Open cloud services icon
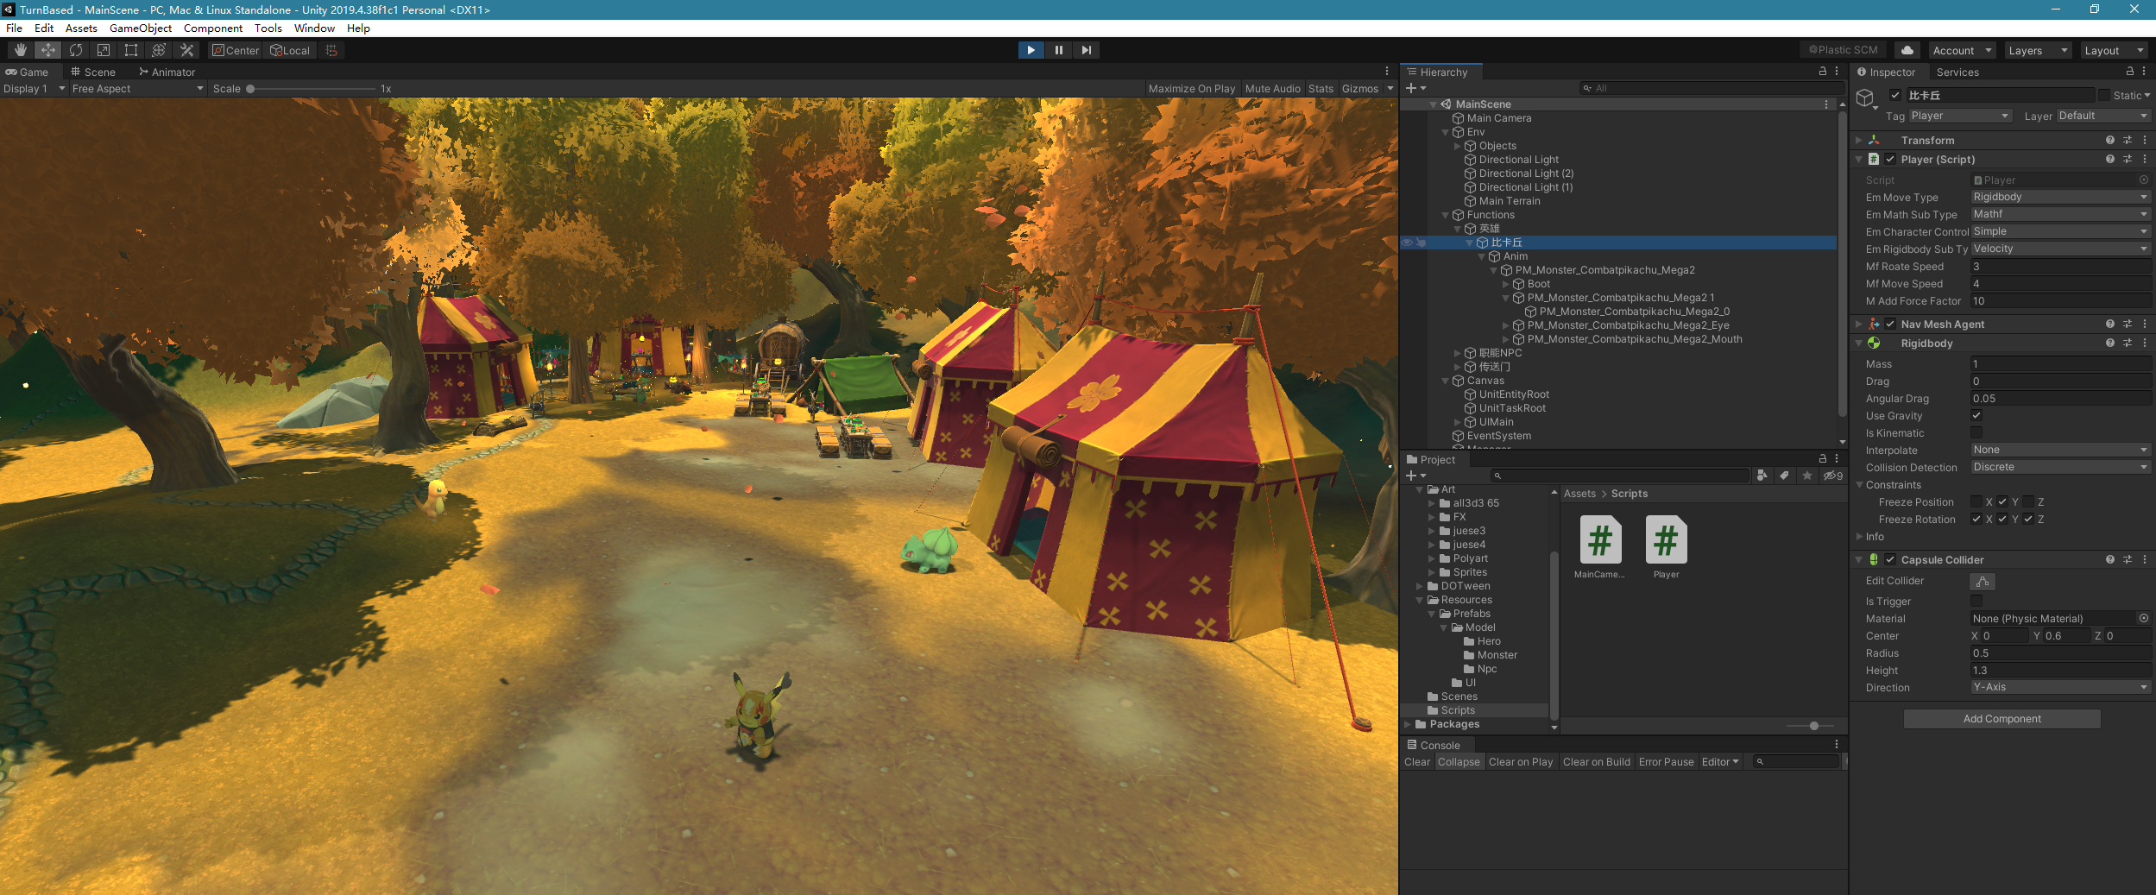 tap(1907, 50)
